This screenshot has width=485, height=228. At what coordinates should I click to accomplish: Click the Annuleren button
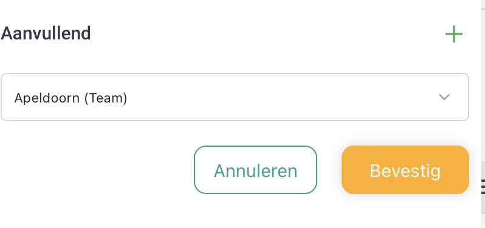[x=255, y=170]
